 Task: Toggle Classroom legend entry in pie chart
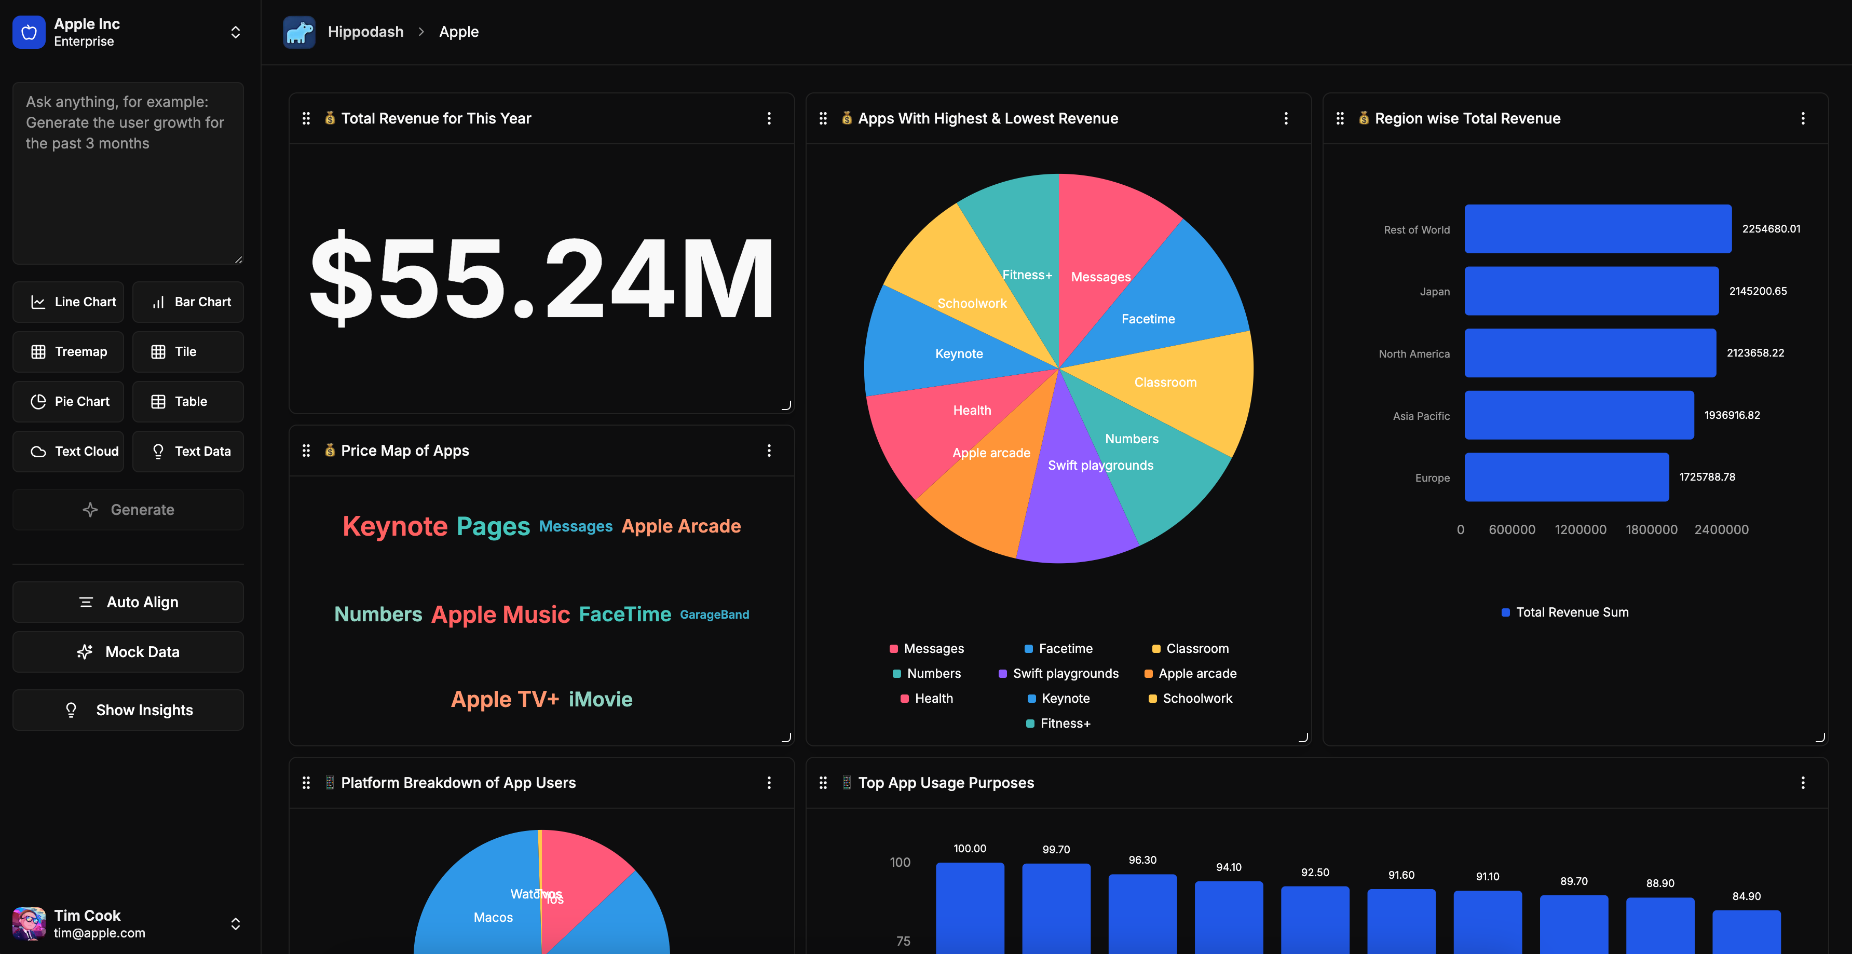(x=1191, y=648)
